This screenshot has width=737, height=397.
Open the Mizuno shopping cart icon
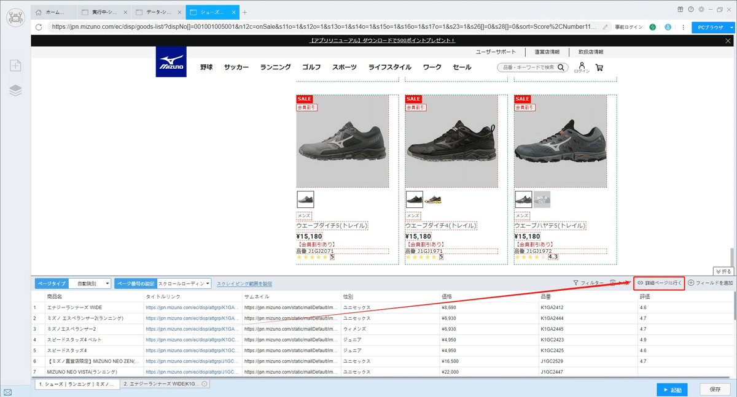599,67
